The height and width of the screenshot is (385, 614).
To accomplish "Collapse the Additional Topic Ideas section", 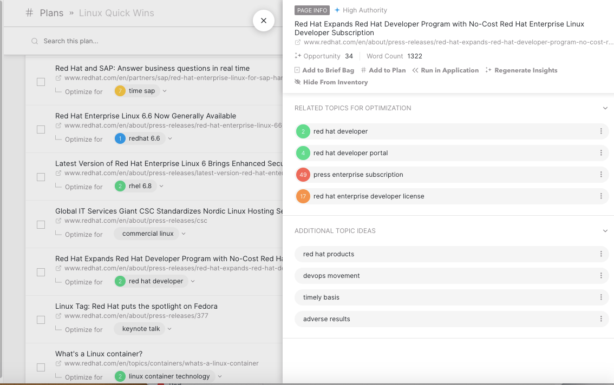I will click(605, 231).
